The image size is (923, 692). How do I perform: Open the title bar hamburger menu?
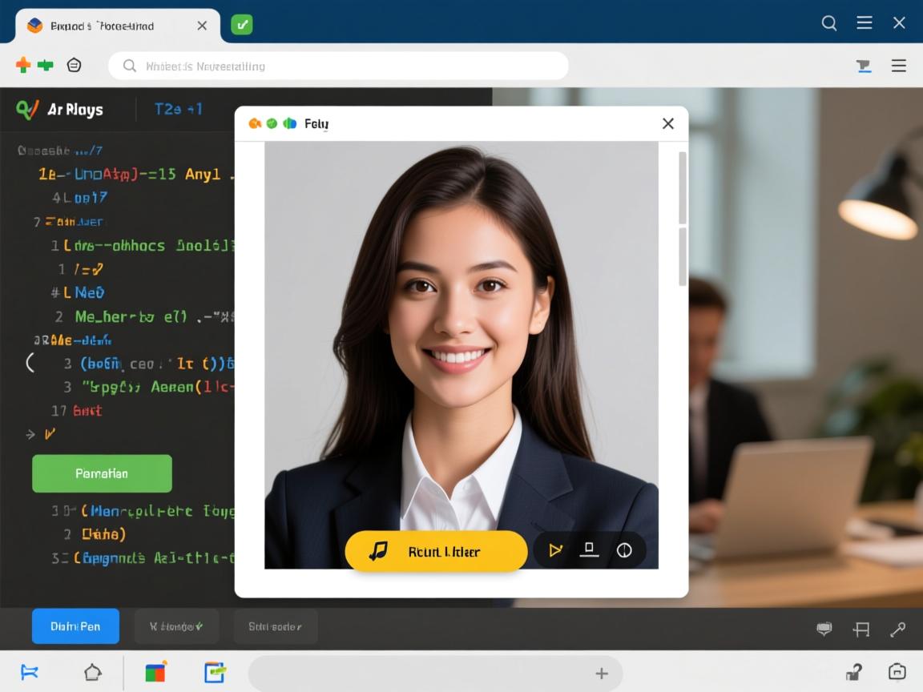865,23
